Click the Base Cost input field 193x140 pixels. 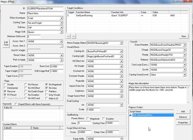(x=57, y=67)
